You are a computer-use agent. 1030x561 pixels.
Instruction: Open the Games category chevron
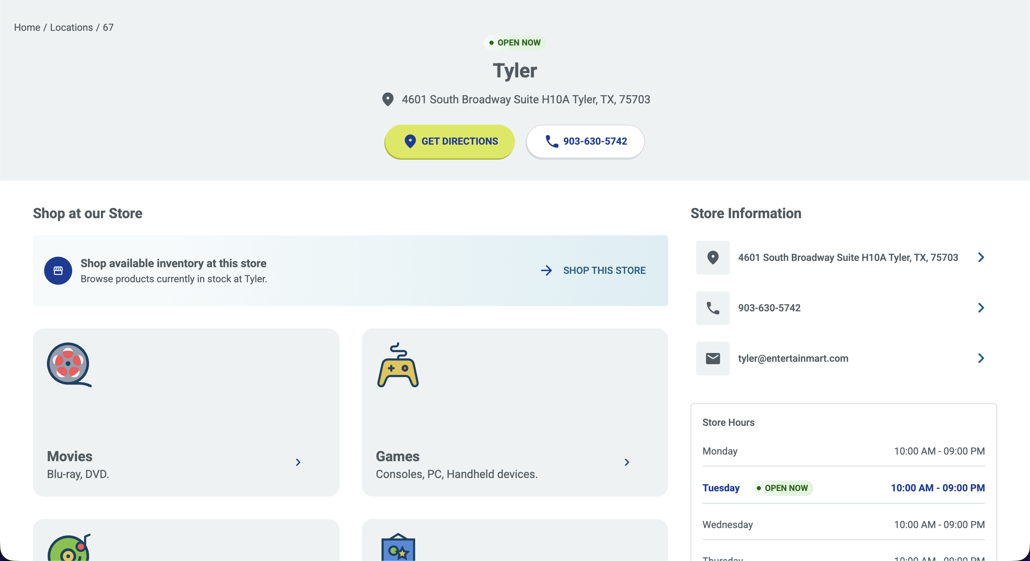(x=627, y=462)
